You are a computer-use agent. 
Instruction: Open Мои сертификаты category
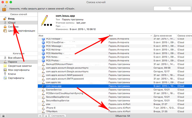pyautogui.click(x=19, y=70)
